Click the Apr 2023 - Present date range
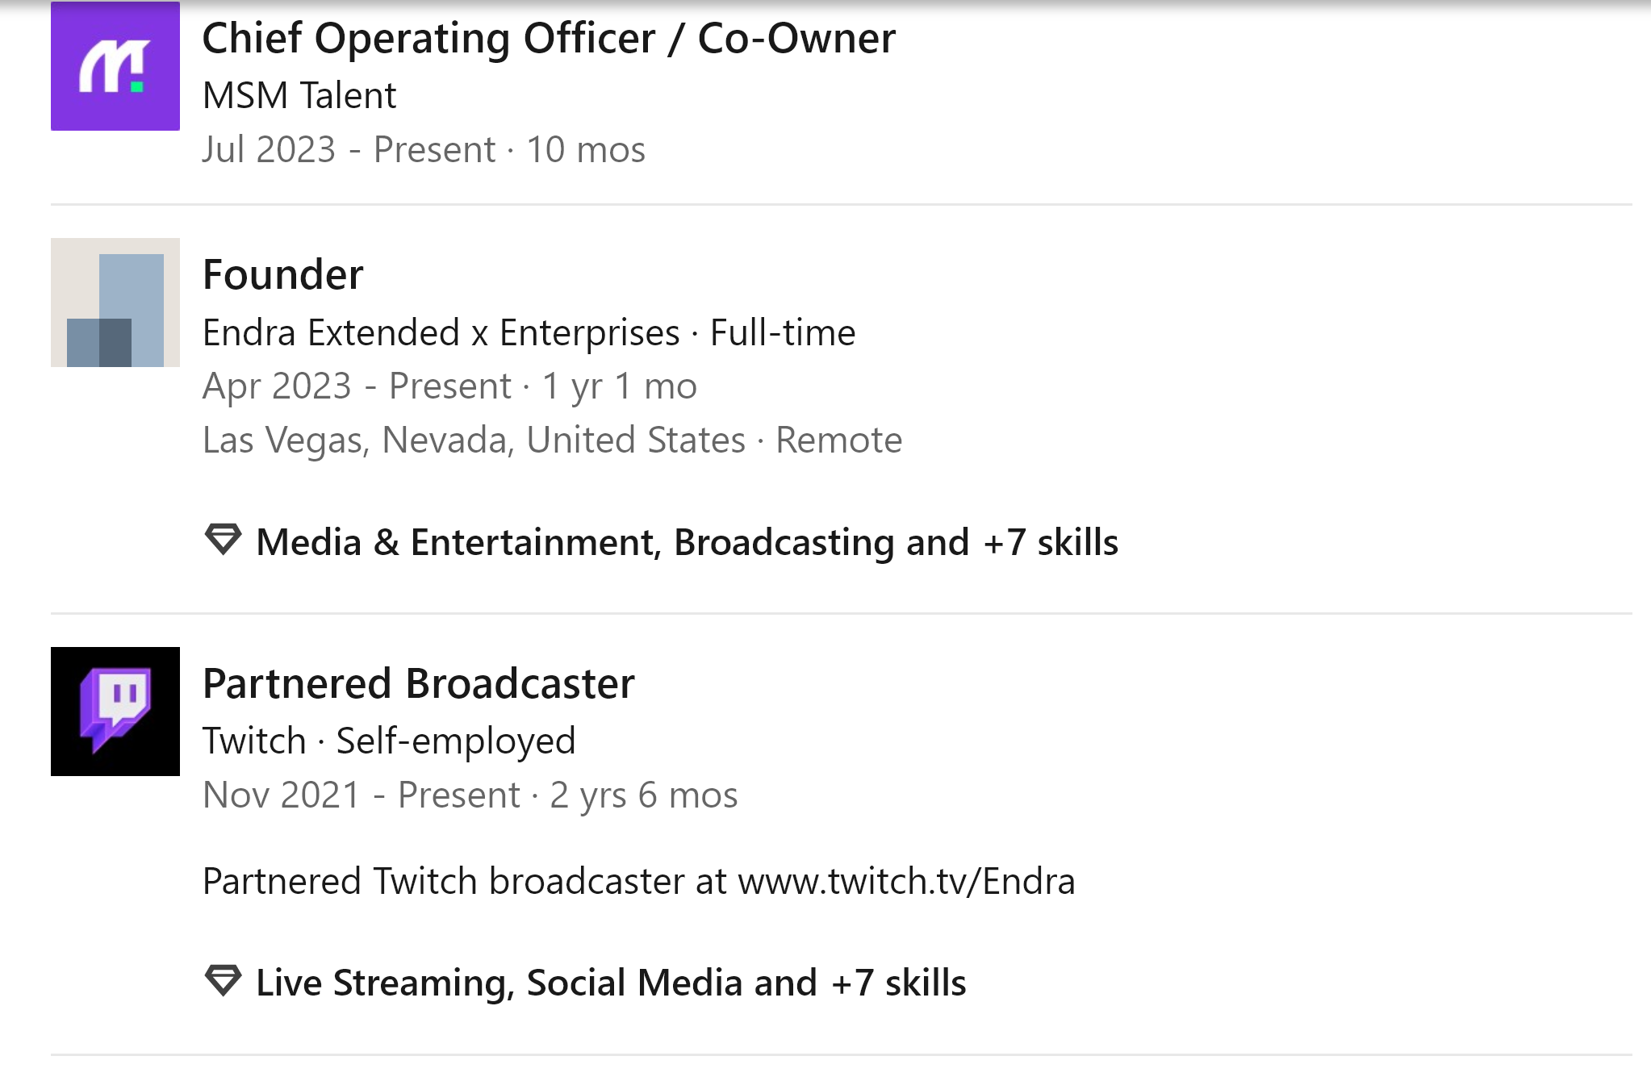The height and width of the screenshot is (1077, 1651). coord(449,386)
